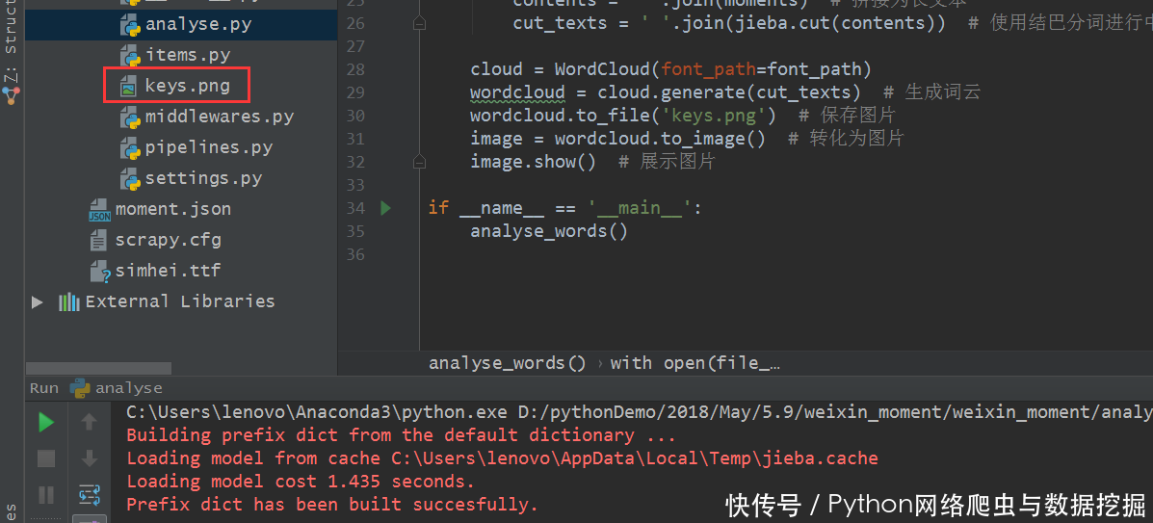Click line number 36 in gutter
This screenshot has width=1153, height=523.
tap(355, 254)
